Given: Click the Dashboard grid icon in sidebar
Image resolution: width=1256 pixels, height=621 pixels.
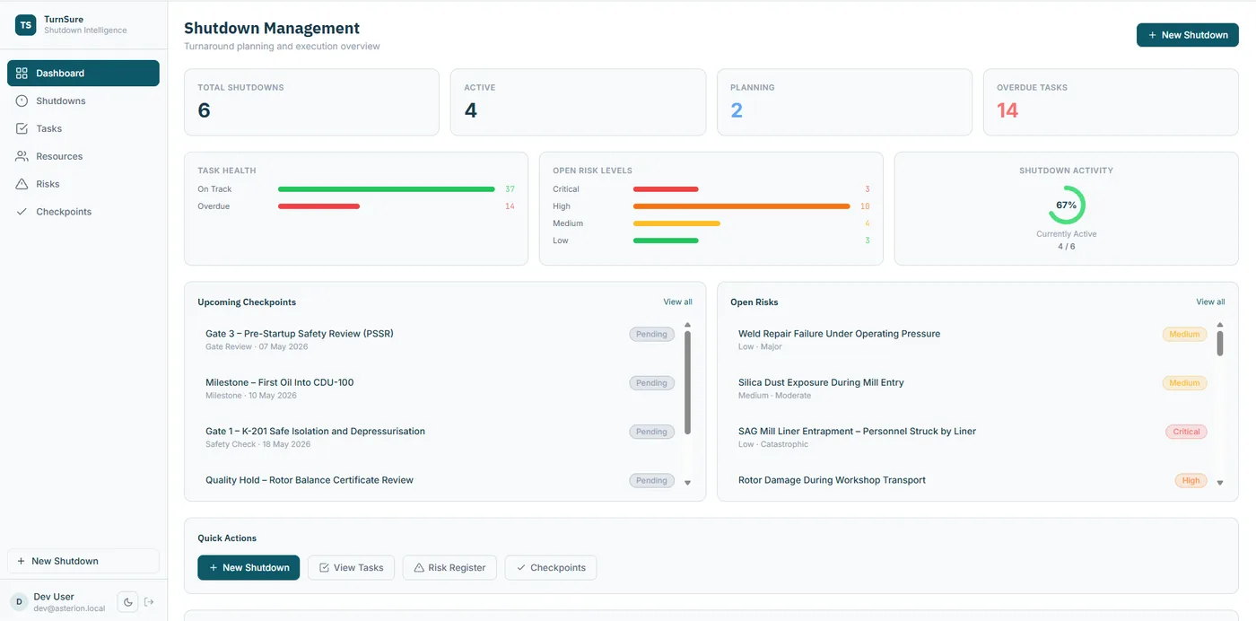Looking at the screenshot, I should click(x=22, y=74).
